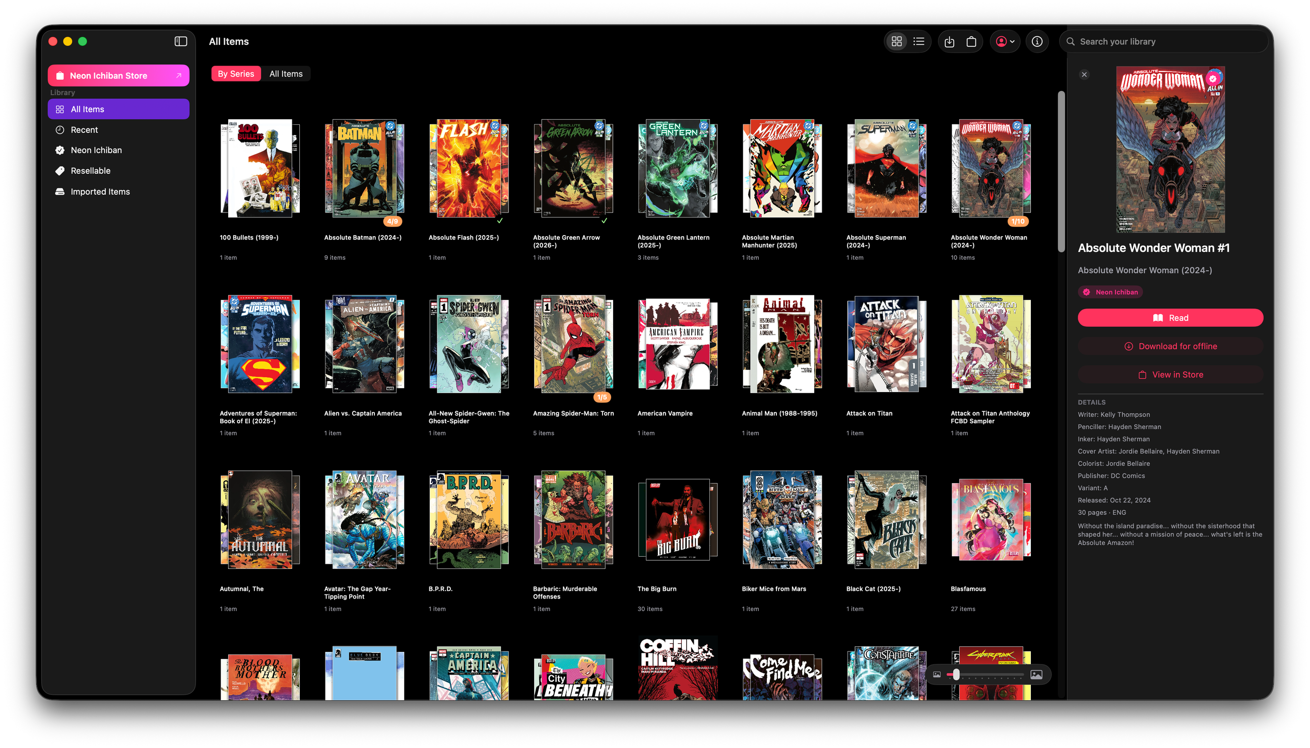Screen dimensions: 1310x748
Task: Click View in Store button
Action: (1170, 375)
